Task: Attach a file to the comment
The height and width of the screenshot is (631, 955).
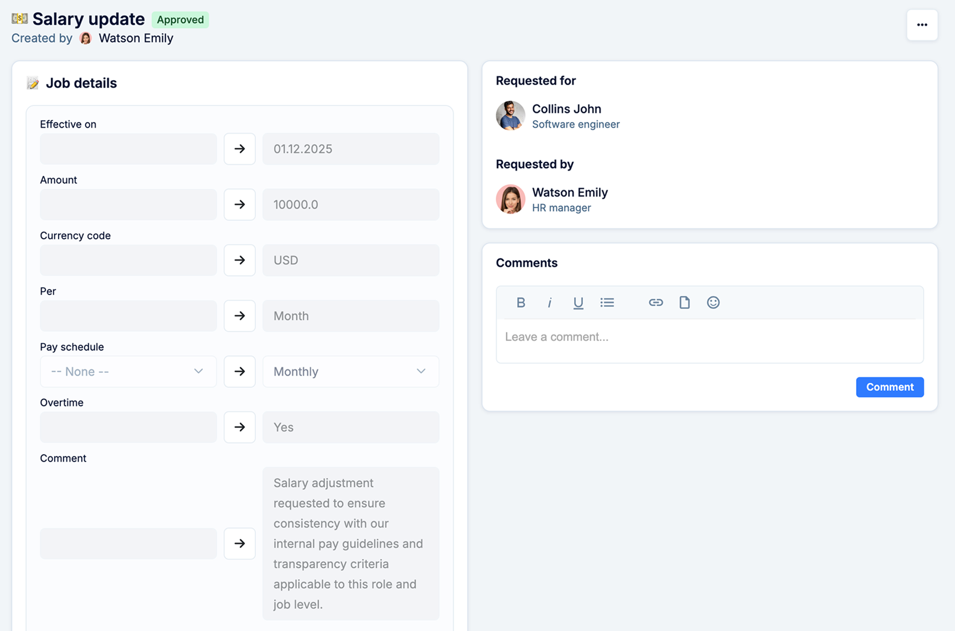Action: (684, 303)
